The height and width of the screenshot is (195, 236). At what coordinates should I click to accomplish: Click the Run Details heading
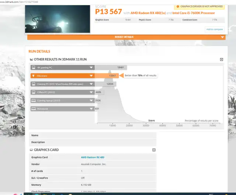39,52
